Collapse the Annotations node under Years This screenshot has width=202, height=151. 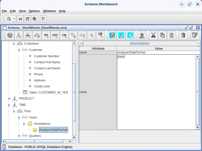24,124
